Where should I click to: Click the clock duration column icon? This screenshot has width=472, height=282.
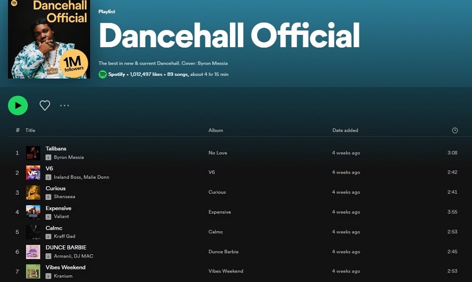click(x=455, y=131)
